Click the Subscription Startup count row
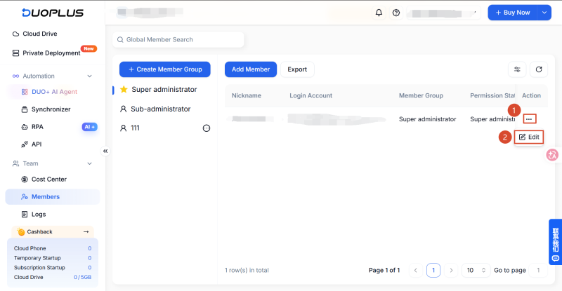 point(53,268)
